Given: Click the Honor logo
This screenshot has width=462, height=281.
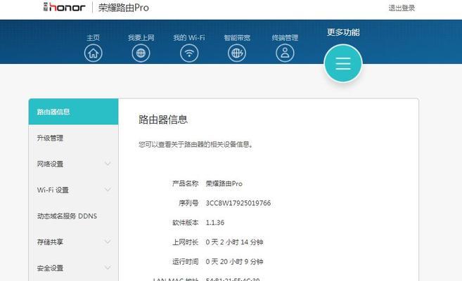Looking at the screenshot, I should tap(64, 7).
